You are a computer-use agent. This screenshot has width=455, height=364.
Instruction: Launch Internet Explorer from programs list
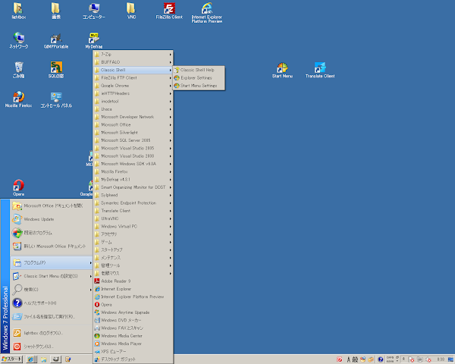(x=133, y=289)
